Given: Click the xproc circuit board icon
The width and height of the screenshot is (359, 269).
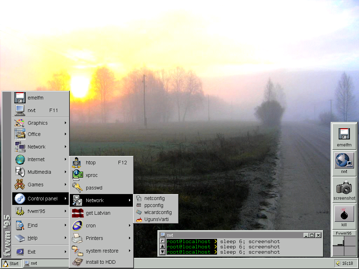Looking at the screenshot, I should click(77, 175).
